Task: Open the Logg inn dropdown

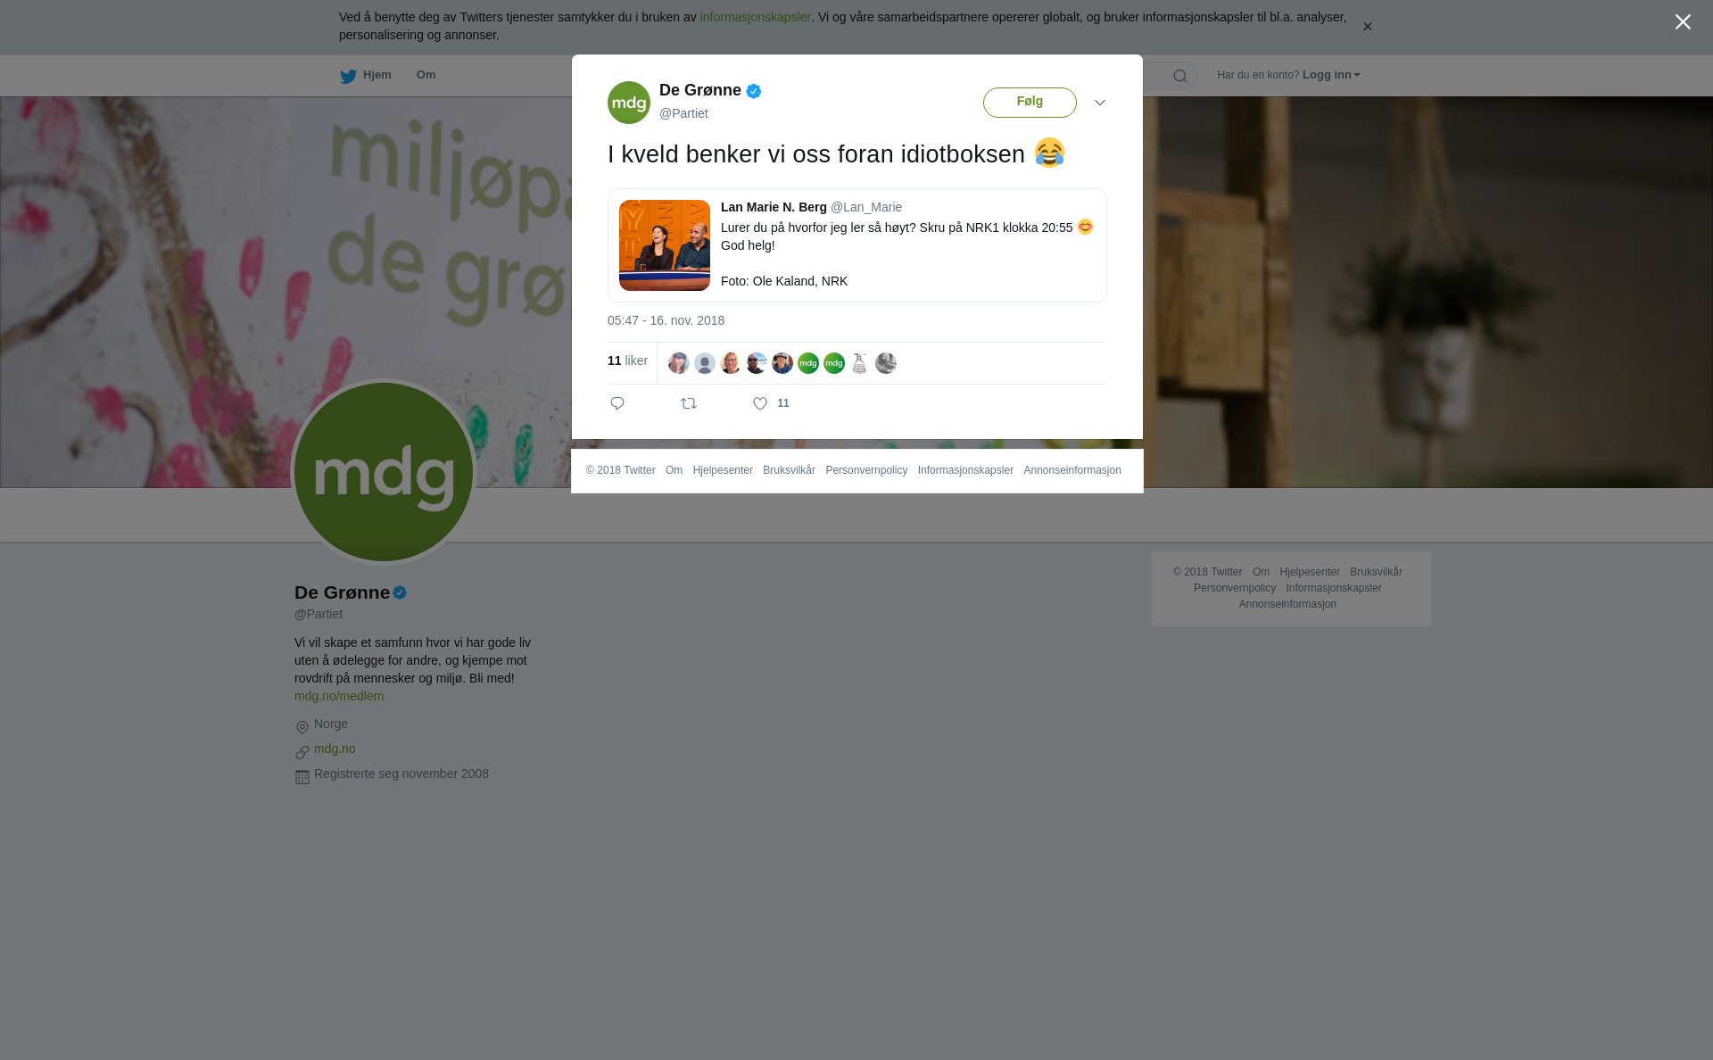Action: pos(1331,75)
